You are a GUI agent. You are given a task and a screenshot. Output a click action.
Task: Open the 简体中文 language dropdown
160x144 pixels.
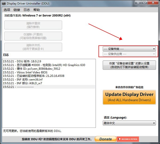(129, 123)
